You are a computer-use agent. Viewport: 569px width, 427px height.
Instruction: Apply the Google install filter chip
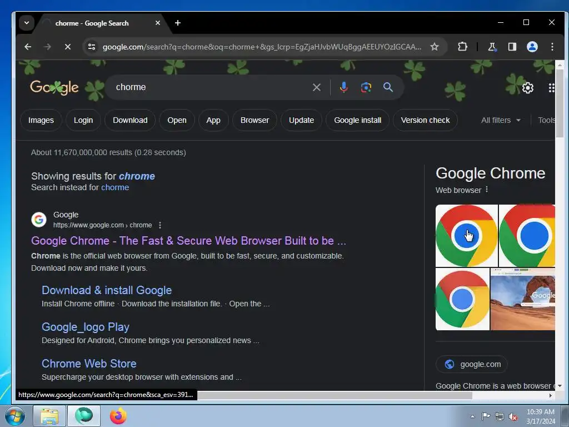point(357,120)
